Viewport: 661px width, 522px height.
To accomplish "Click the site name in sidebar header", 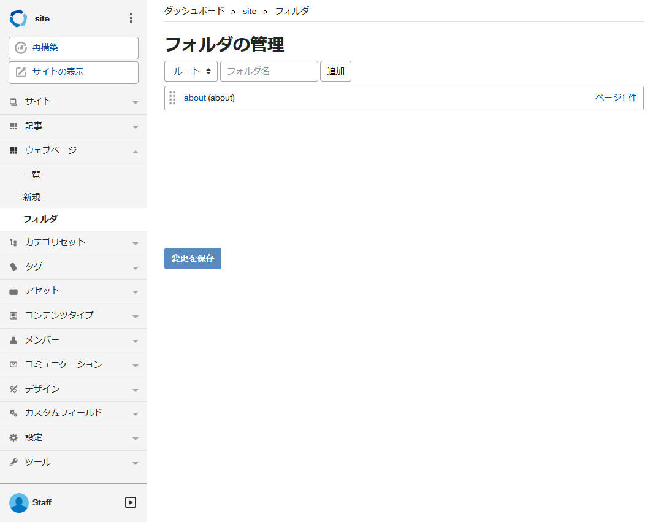I will coord(42,18).
